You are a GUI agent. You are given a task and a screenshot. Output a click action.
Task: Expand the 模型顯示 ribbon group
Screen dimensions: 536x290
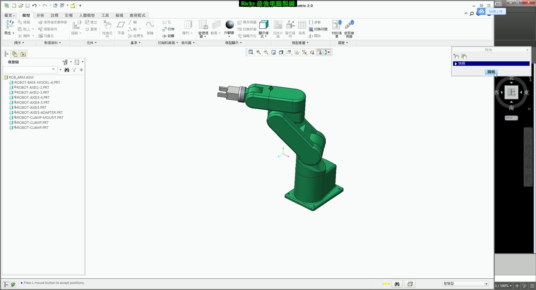point(233,43)
